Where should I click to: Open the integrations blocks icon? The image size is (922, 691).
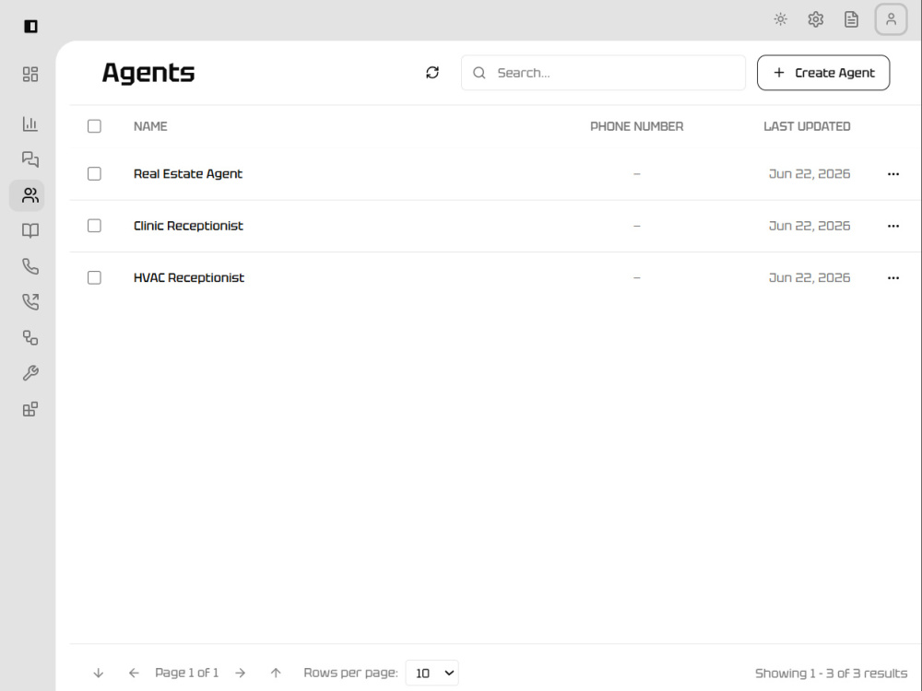click(30, 409)
